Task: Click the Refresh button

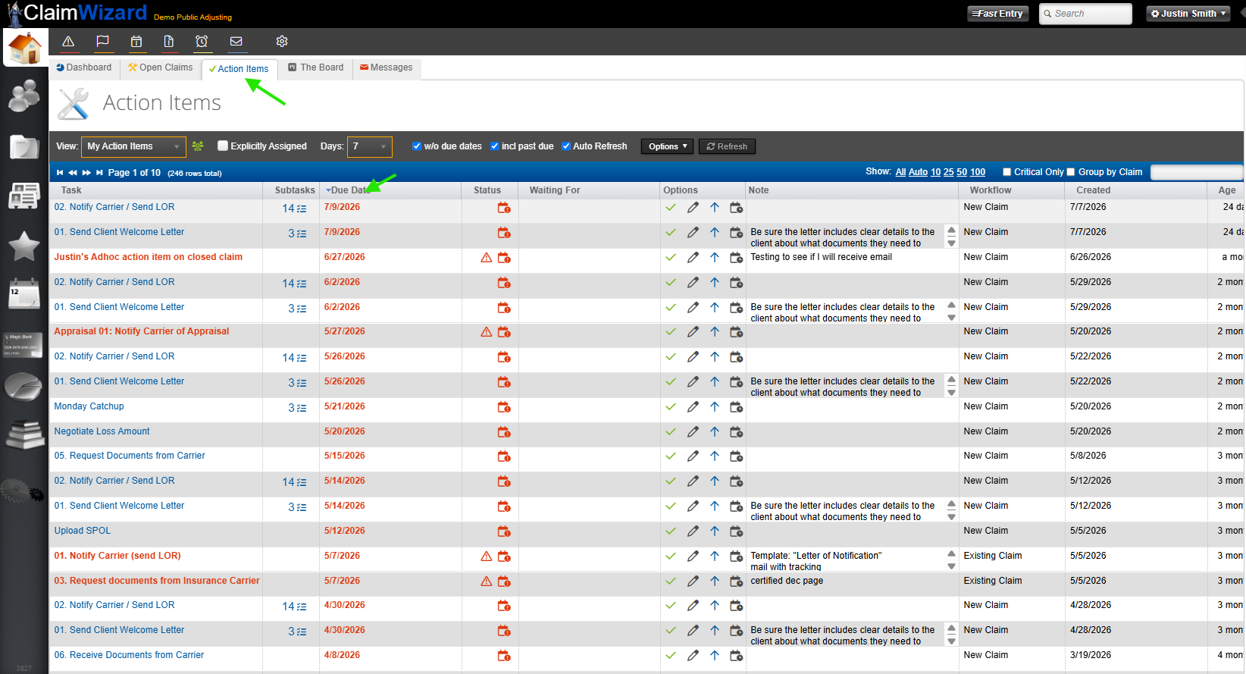Action: pyautogui.click(x=727, y=146)
